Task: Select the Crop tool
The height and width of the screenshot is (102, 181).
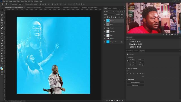Action: tap(2, 20)
